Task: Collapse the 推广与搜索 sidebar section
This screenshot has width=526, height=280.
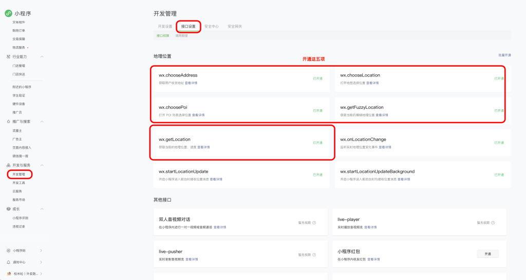Action: (42, 122)
